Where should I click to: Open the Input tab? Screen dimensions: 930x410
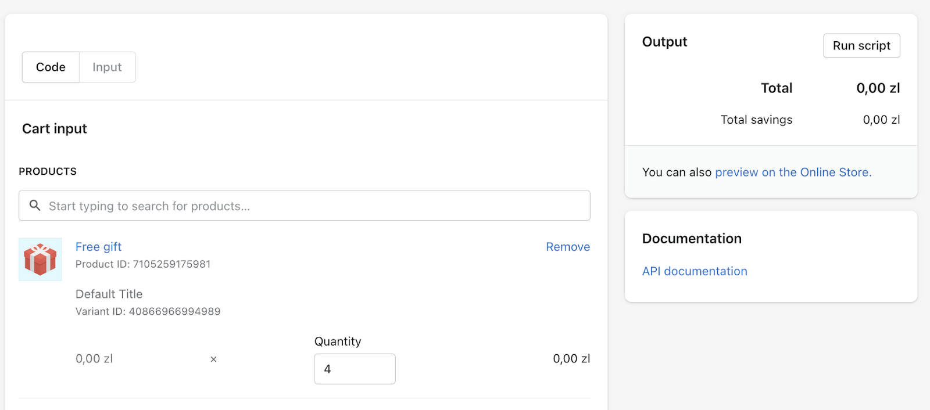coord(107,67)
